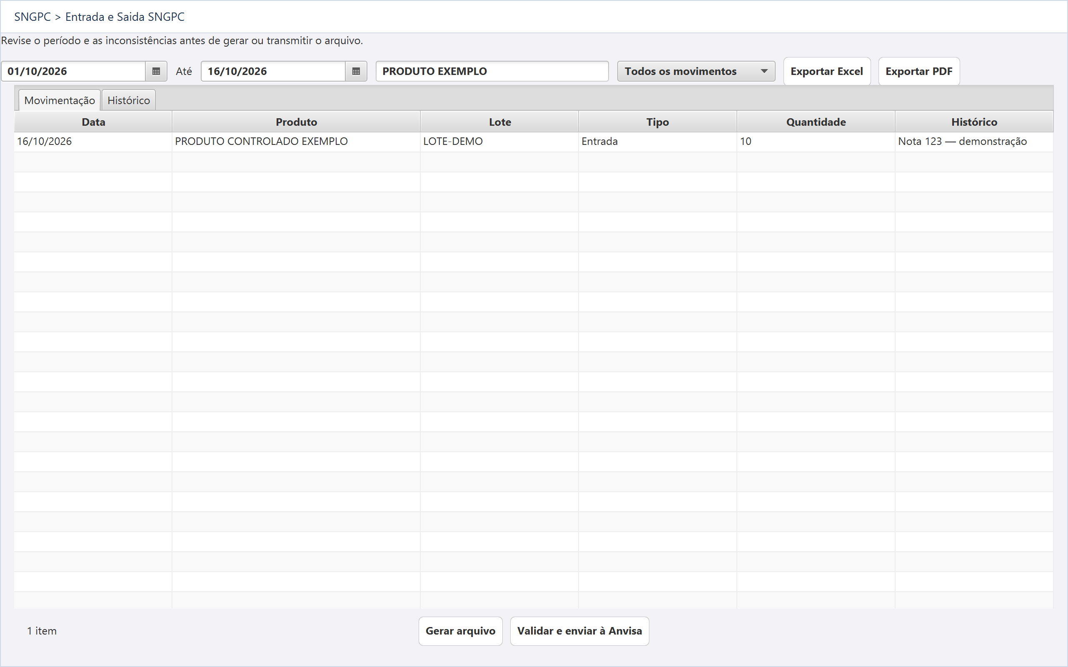
Task: Expand the Todos os movimentos dropdown
Action: click(696, 71)
